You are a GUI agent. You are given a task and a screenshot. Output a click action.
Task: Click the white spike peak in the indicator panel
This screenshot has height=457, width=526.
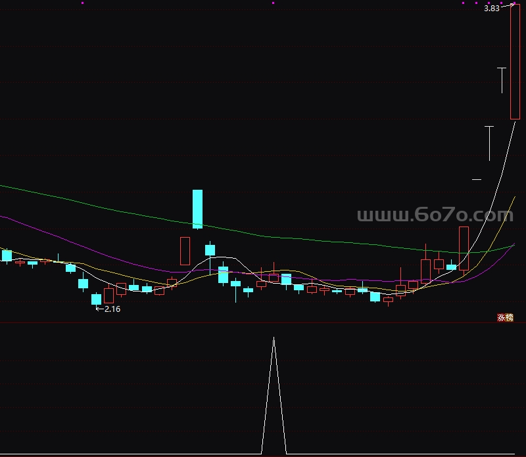click(x=274, y=339)
